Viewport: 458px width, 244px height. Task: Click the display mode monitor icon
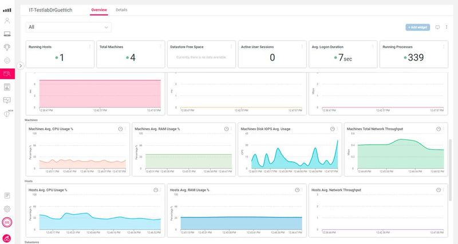[x=438, y=27]
